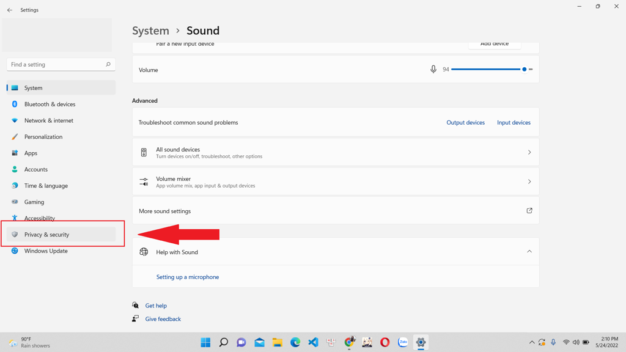
Task: Click the System breadcrumb link
Action: pos(150,31)
